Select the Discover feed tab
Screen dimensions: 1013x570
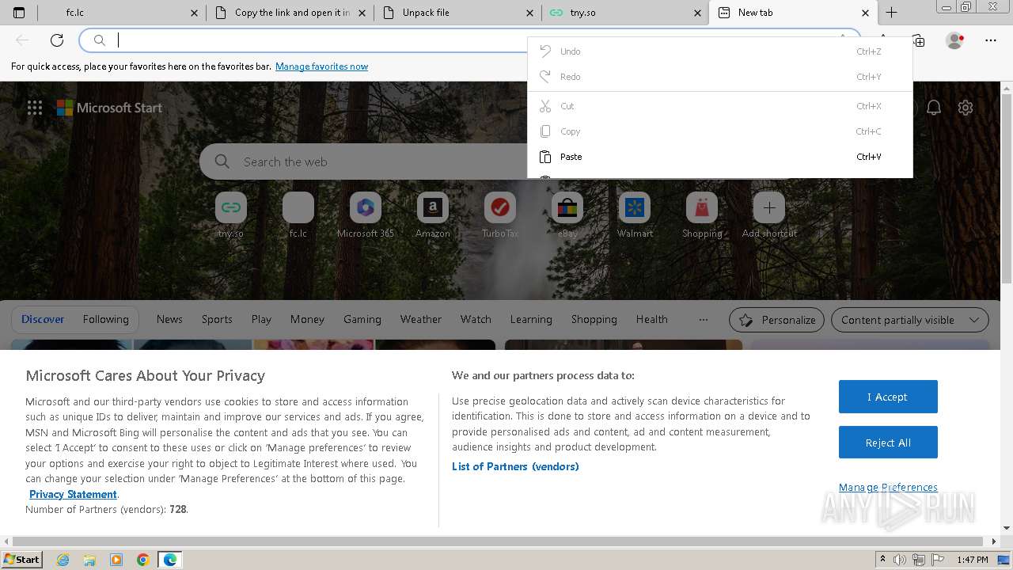[x=43, y=320]
